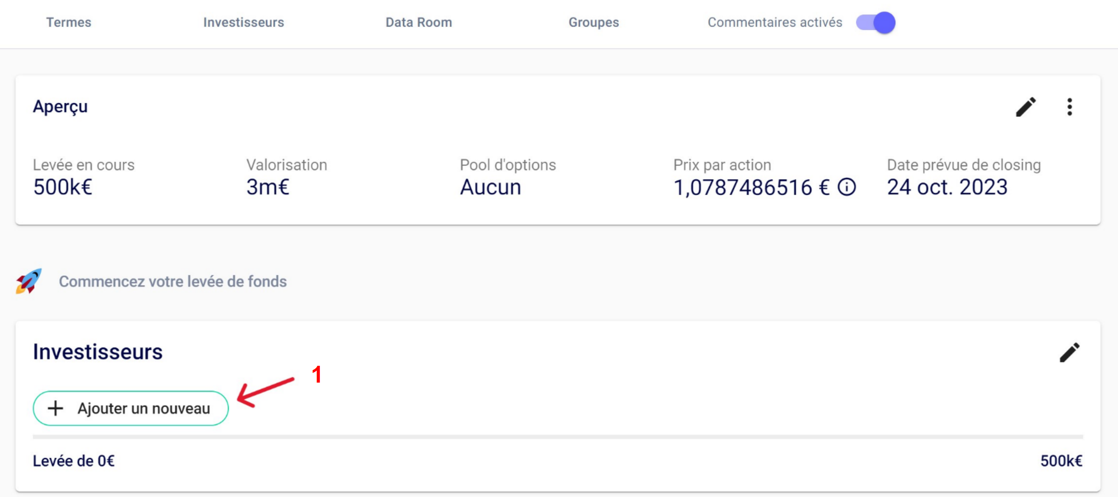1118x497 pixels.
Task: Switch to the Investisseurs tab
Action: click(243, 23)
